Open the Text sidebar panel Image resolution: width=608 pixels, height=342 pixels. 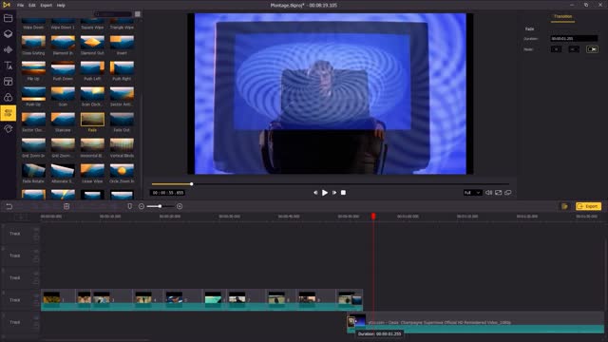pyautogui.click(x=8, y=66)
